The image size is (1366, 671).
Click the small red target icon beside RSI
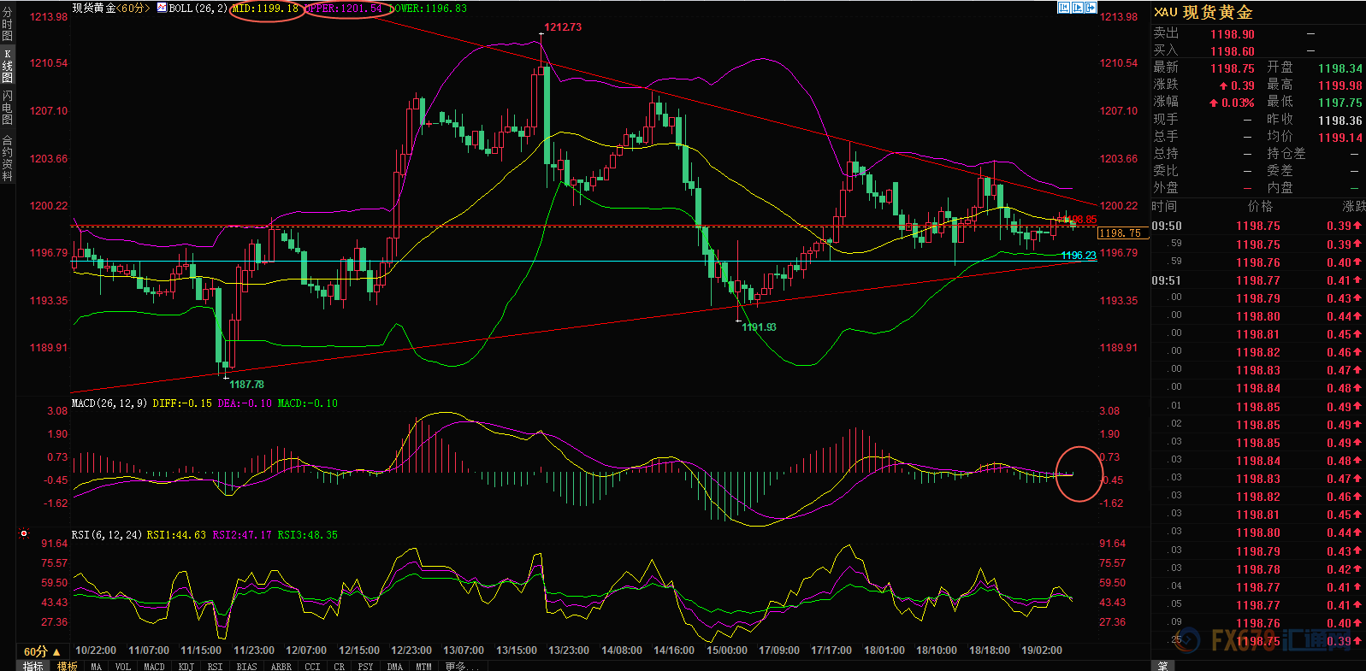(24, 534)
